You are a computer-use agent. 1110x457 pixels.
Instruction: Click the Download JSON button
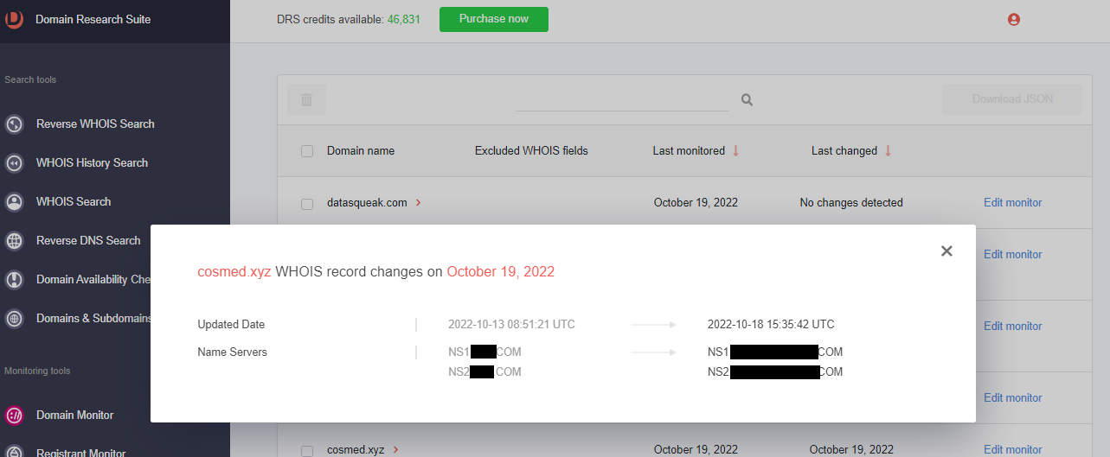pyautogui.click(x=1012, y=99)
